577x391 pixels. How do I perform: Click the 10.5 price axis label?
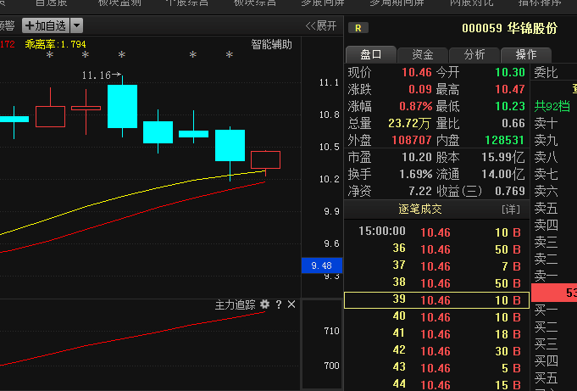click(x=329, y=147)
